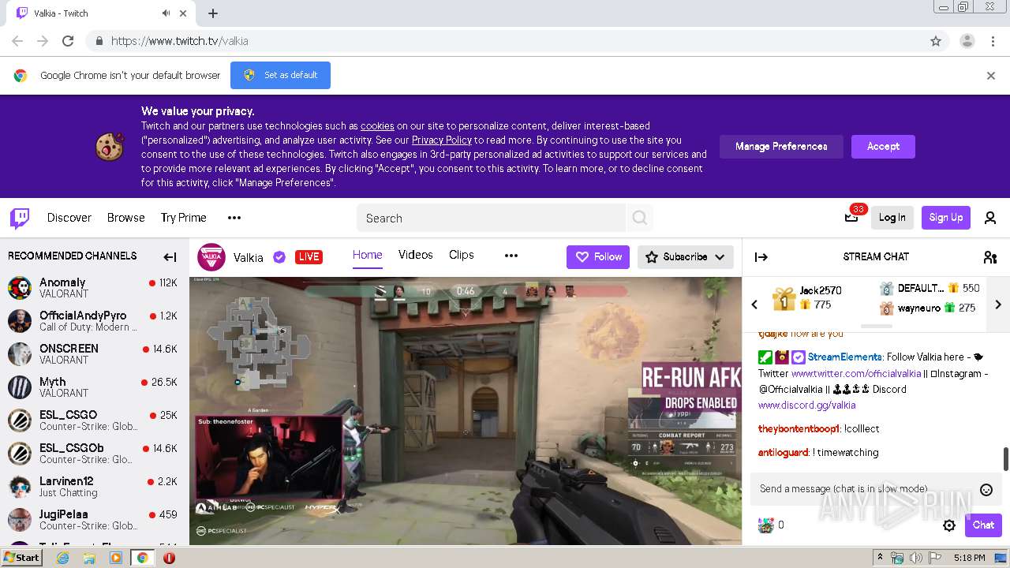Mute the Valkia tab audio icon
Screen dimensions: 1010x568
pyautogui.click(x=166, y=13)
